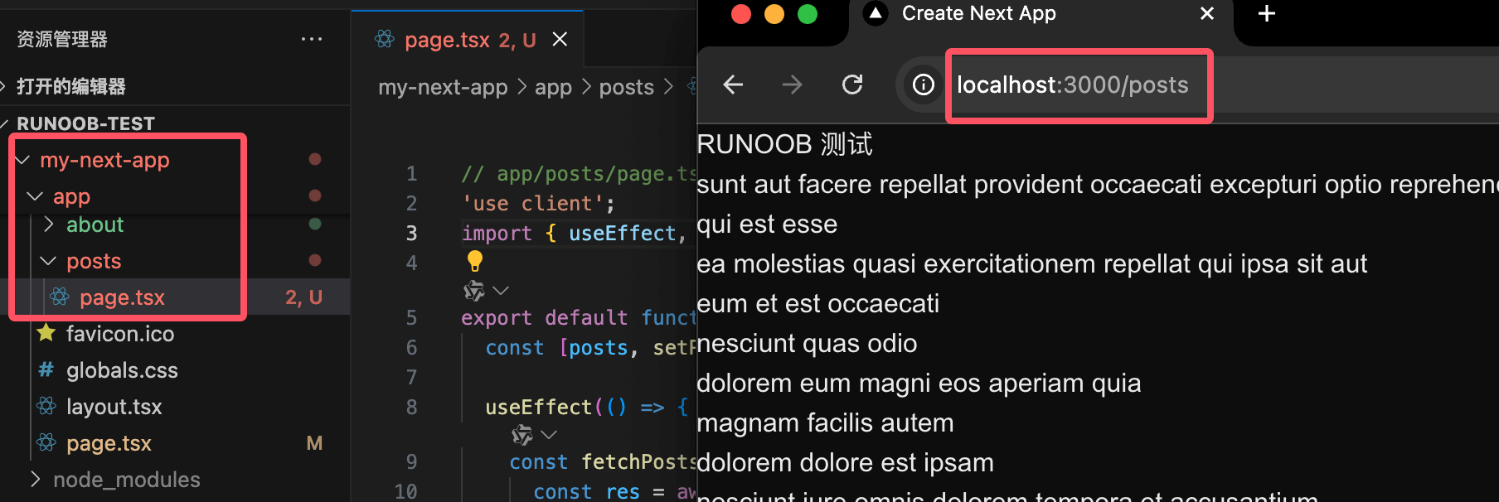Screen dimensions: 1499x502
Task: Select the page.tsx editor tab
Action: pyautogui.click(x=448, y=40)
